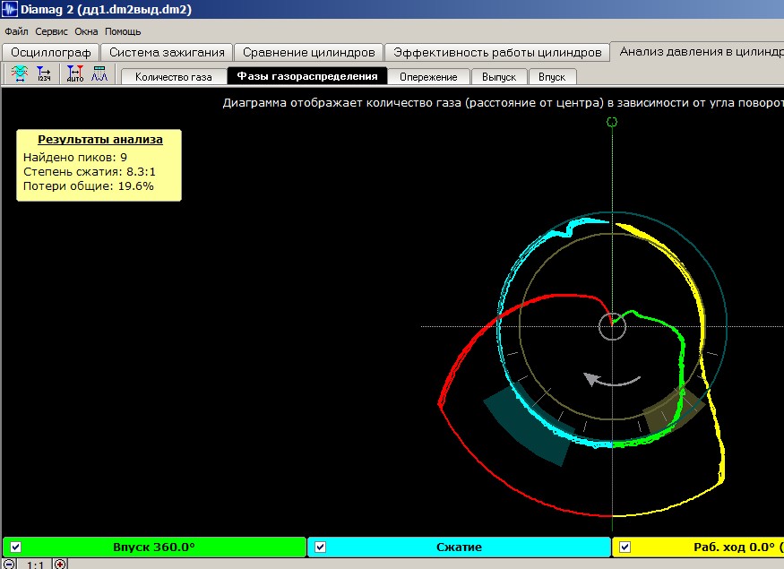Open the Окна menu
784x569 pixels.
(86, 31)
